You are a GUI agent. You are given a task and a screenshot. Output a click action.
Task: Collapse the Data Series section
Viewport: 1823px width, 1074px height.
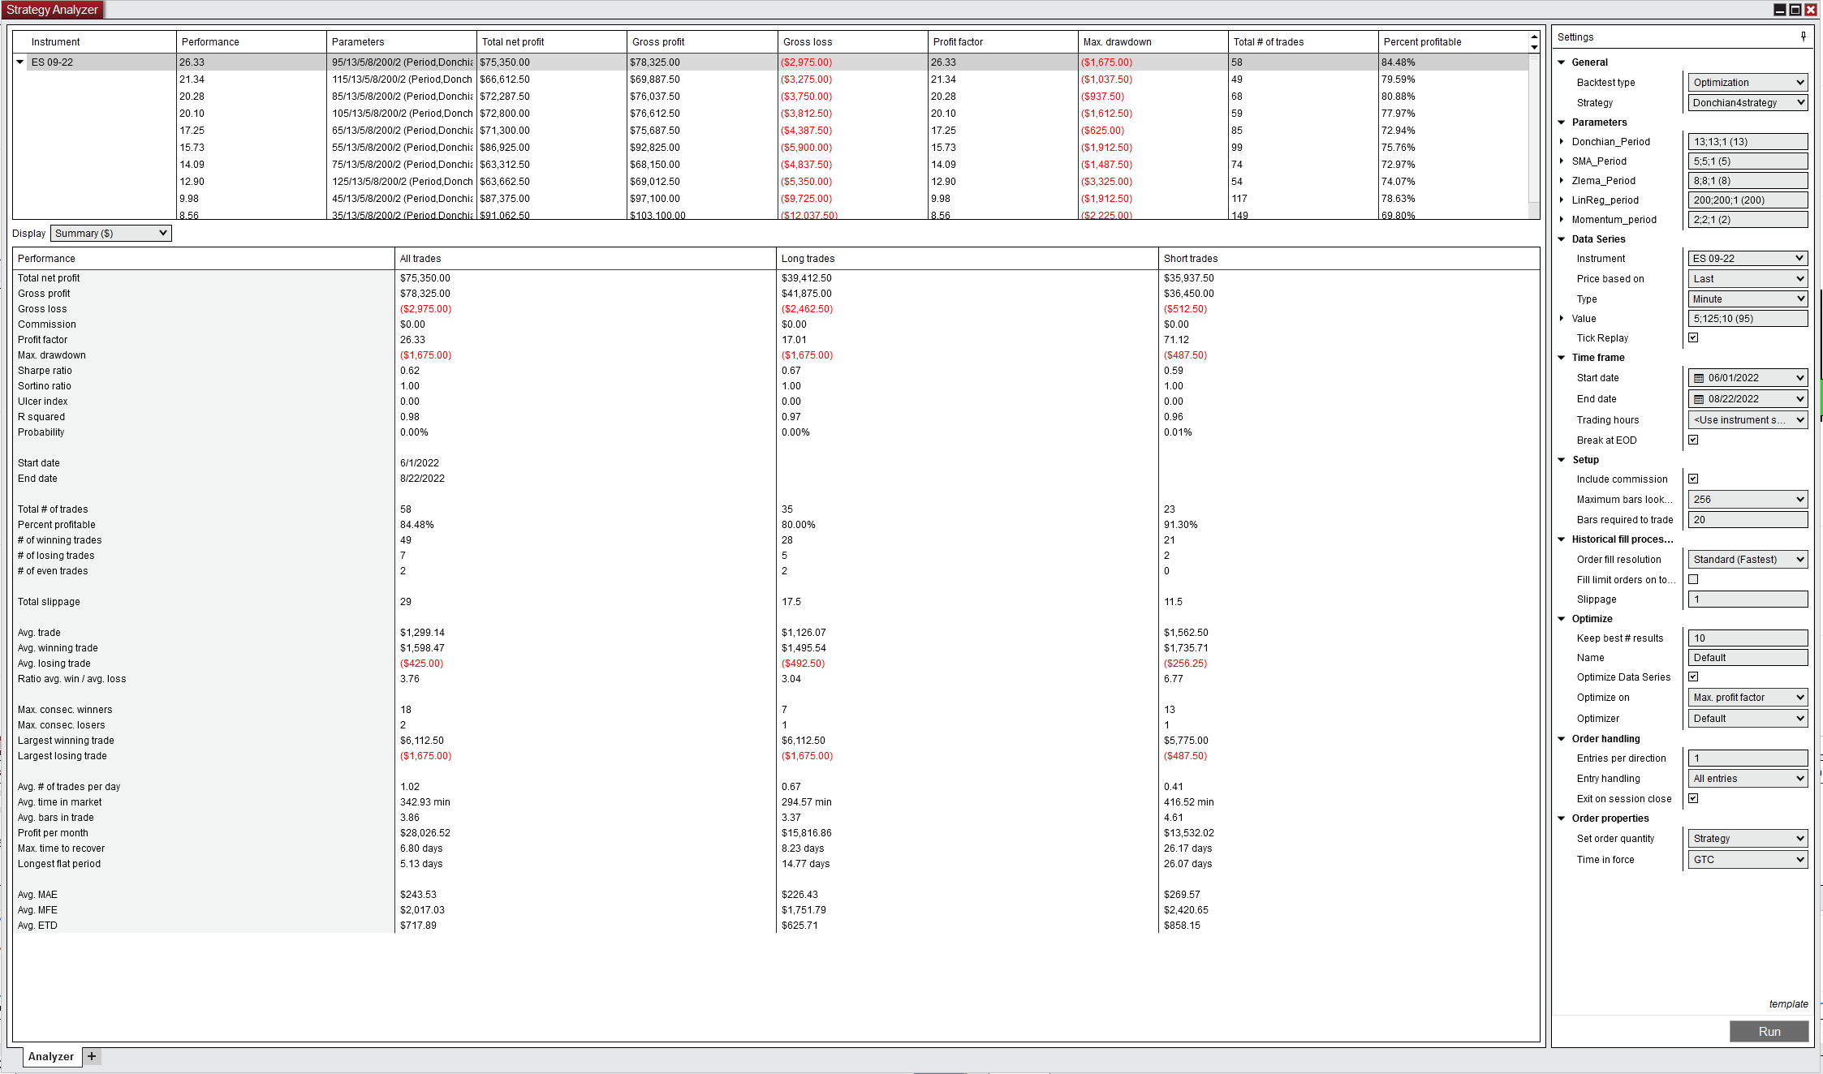[x=1562, y=238]
